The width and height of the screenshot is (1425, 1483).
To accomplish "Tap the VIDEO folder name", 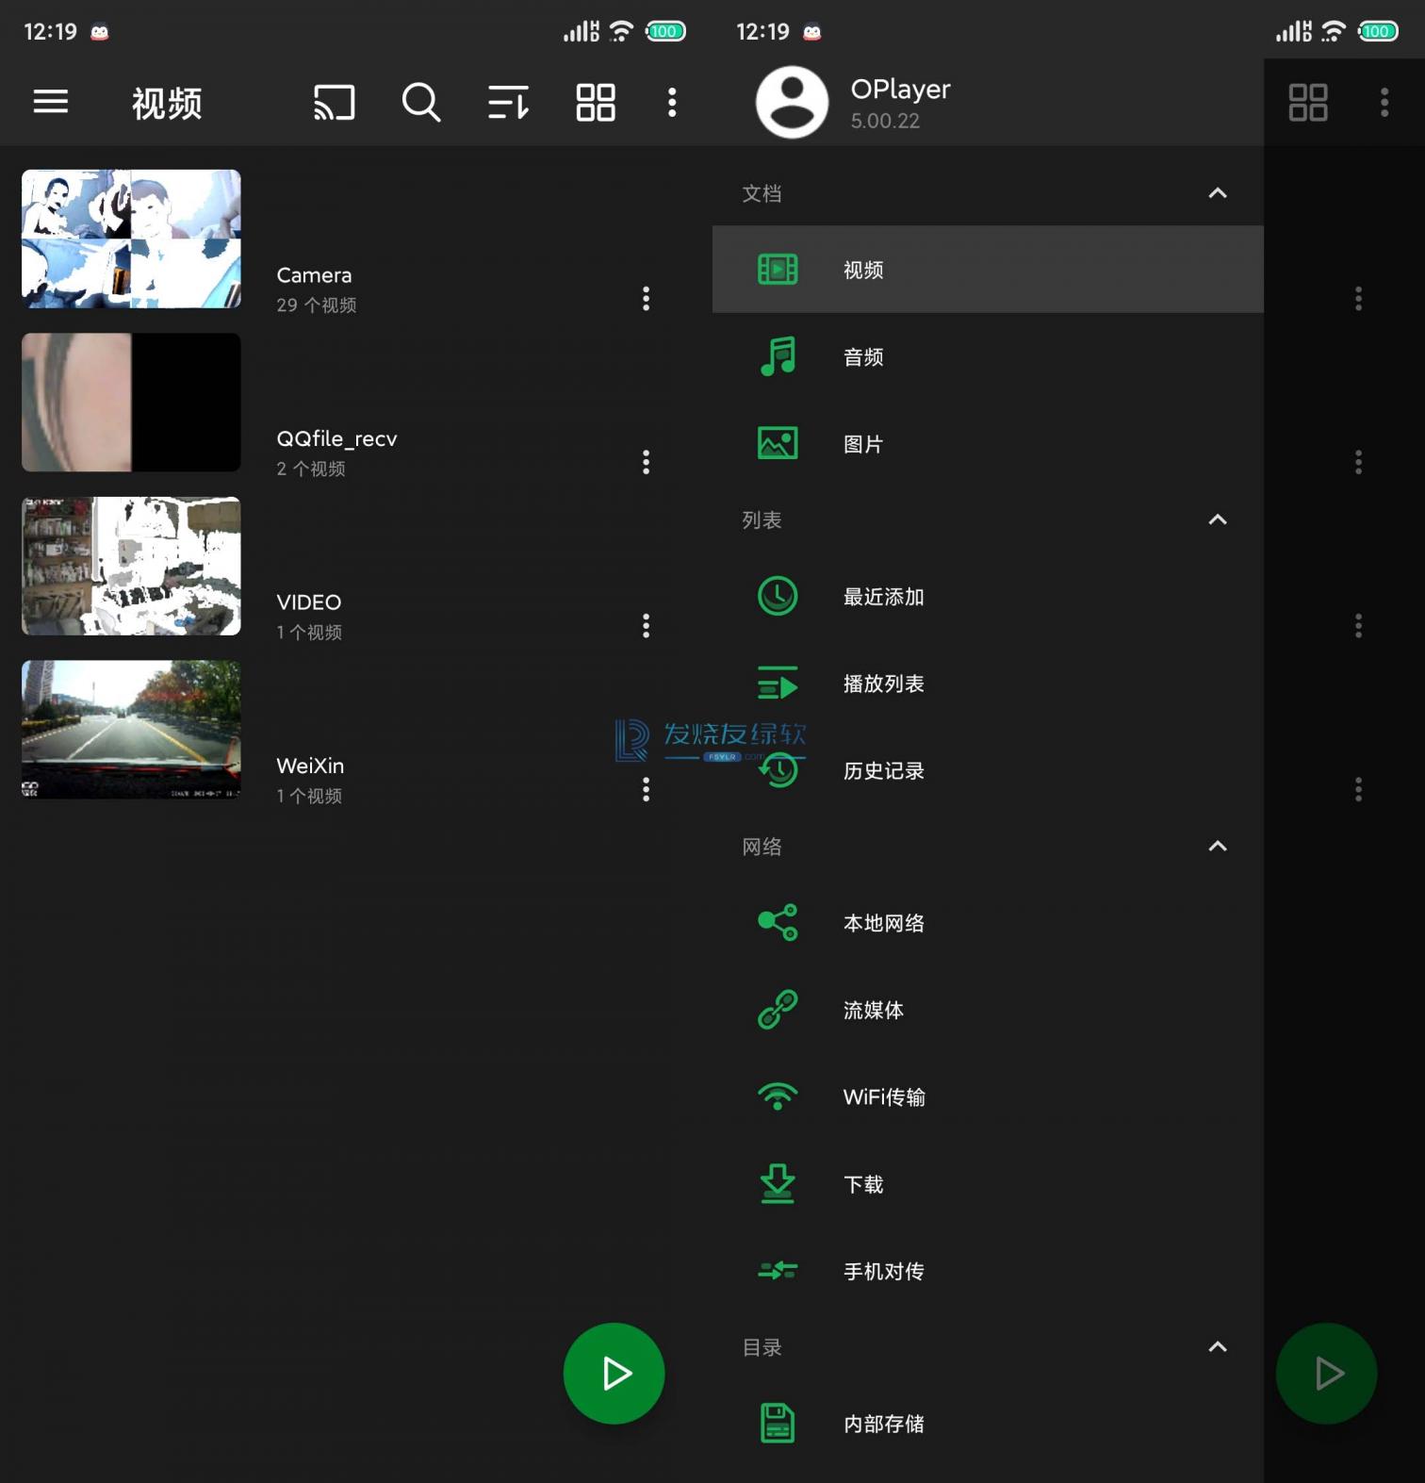I will [x=309, y=601].
